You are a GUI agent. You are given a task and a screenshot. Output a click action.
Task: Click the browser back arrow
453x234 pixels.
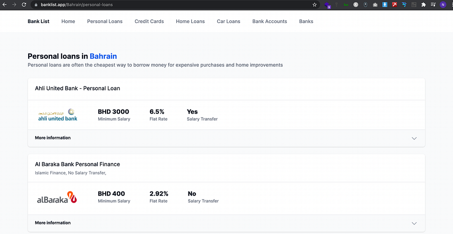5,5
